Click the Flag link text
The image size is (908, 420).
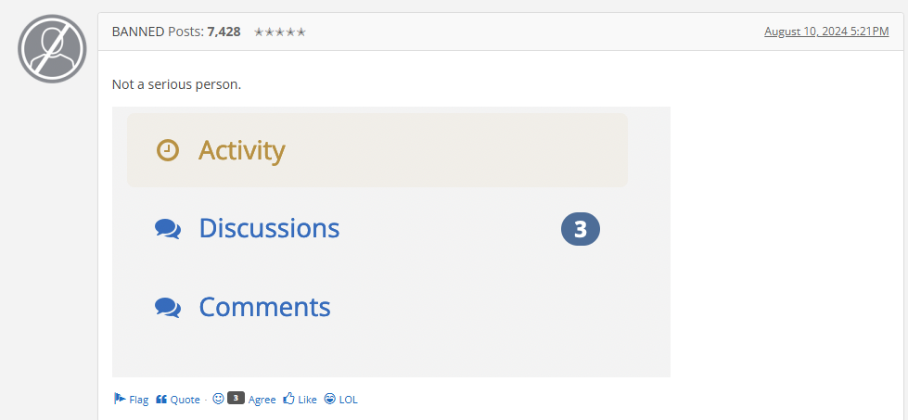coord(138,400)
